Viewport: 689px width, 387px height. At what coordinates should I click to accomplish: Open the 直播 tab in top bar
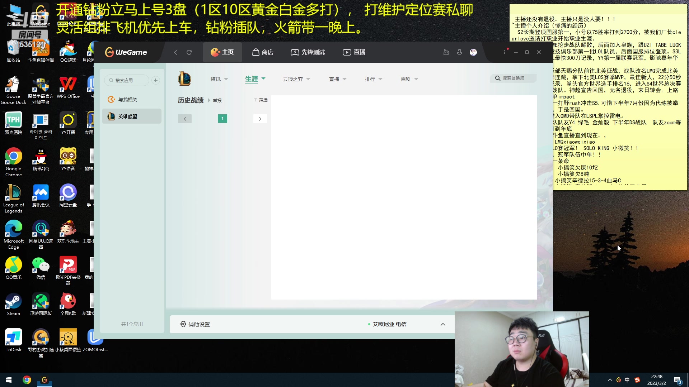pyautogui.click(x=354, y=52)
